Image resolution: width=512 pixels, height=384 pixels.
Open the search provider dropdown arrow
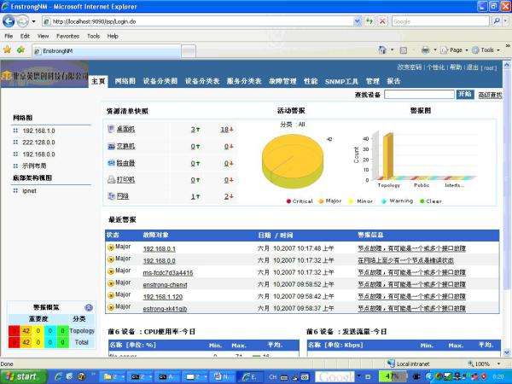pyautogui.click(x=506, y=21)
